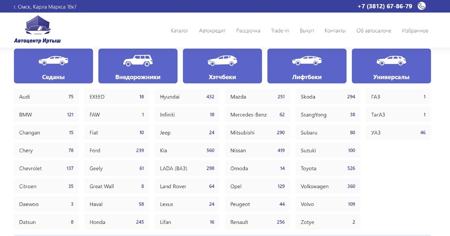
Task: Choose the Lexus brand
Action: pyautogui.click(x=187, y=205)
